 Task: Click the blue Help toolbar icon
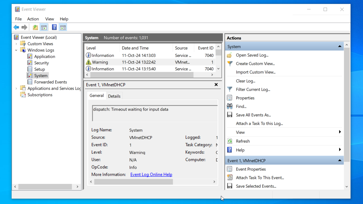(54, 27)
